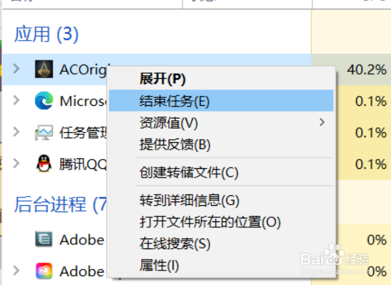Click the Adobe Creative Cloud icon
The height and width of the screenshot is (285, 391).
(44, 271)
